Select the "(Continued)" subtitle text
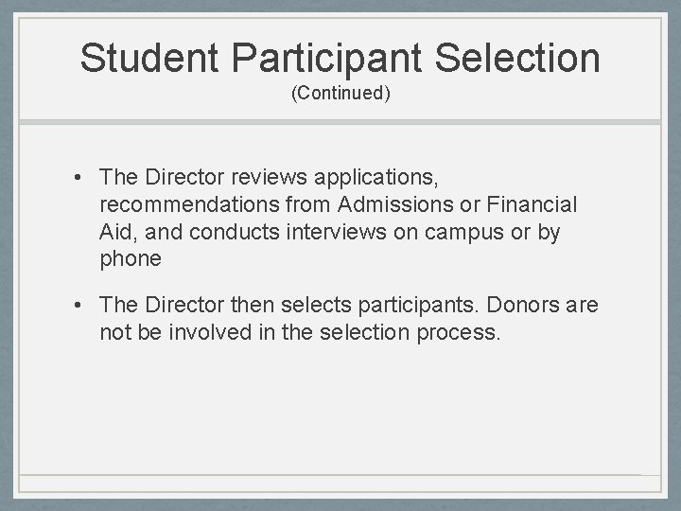This screenshot has width=681, height=511. pyautogui.click(x=340, y=94)
